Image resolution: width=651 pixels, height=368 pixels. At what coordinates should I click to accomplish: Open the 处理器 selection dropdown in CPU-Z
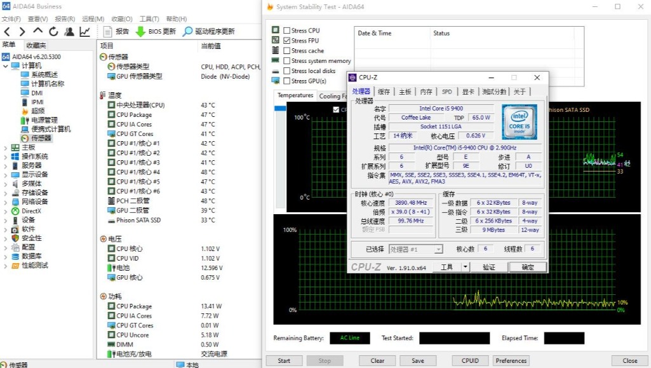coord(438,249)
